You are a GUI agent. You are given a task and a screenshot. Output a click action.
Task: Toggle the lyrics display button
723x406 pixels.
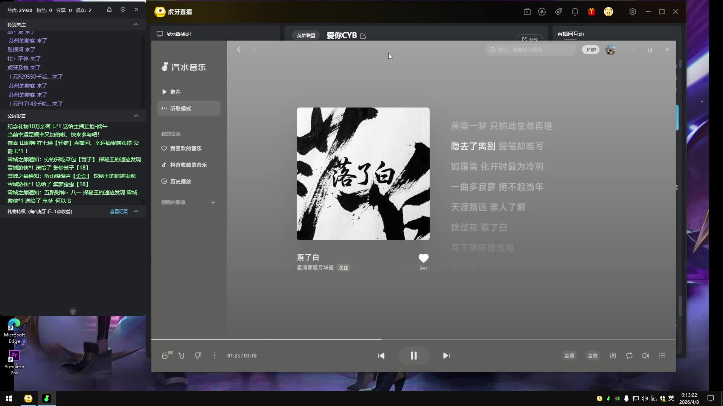click(x=613, y=356)
